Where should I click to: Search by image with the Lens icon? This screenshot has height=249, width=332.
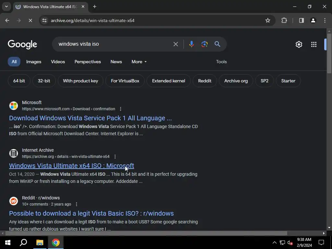click(x=204, y=44)
